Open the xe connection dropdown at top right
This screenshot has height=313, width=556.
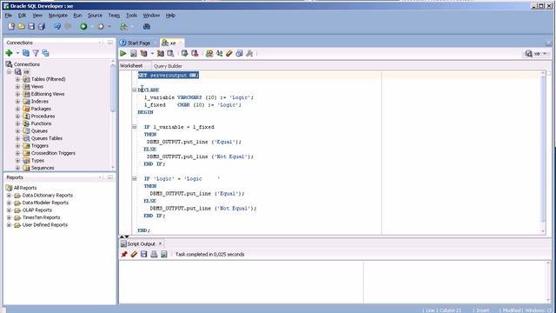537,53
